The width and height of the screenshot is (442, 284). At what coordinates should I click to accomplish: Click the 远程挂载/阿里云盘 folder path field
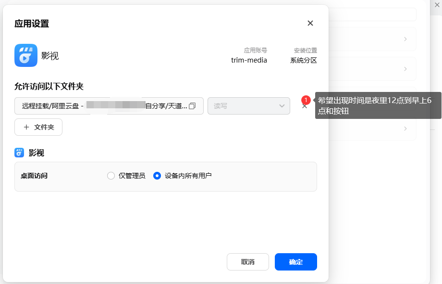pyautogui.click(x=109, y=106)
